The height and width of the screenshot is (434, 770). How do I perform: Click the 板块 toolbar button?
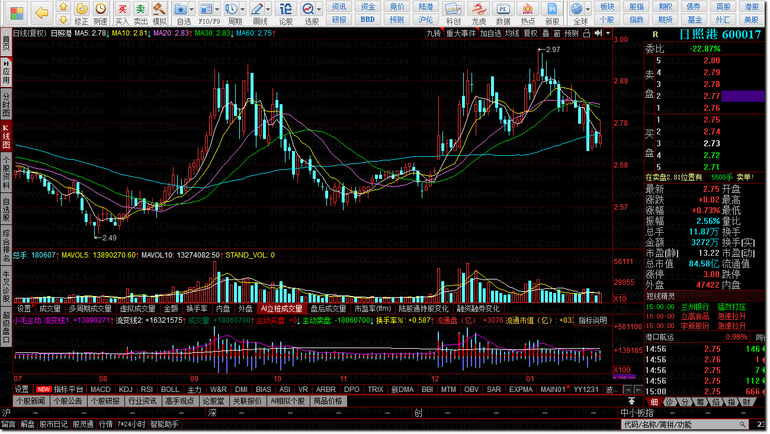[x=607, y=7]
